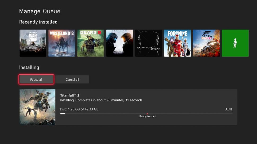
Task: Click the Recently installed heading
Action: pyautogui.click(x=38, y=22)
